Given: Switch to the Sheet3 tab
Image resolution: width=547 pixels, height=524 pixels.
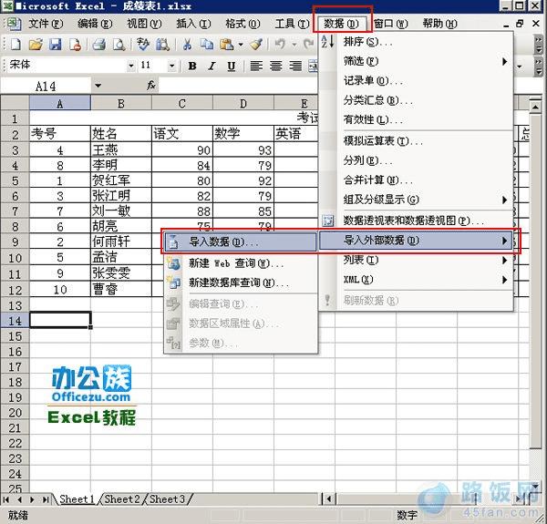Looking at the screenshot, I should (x=168, y=499).
